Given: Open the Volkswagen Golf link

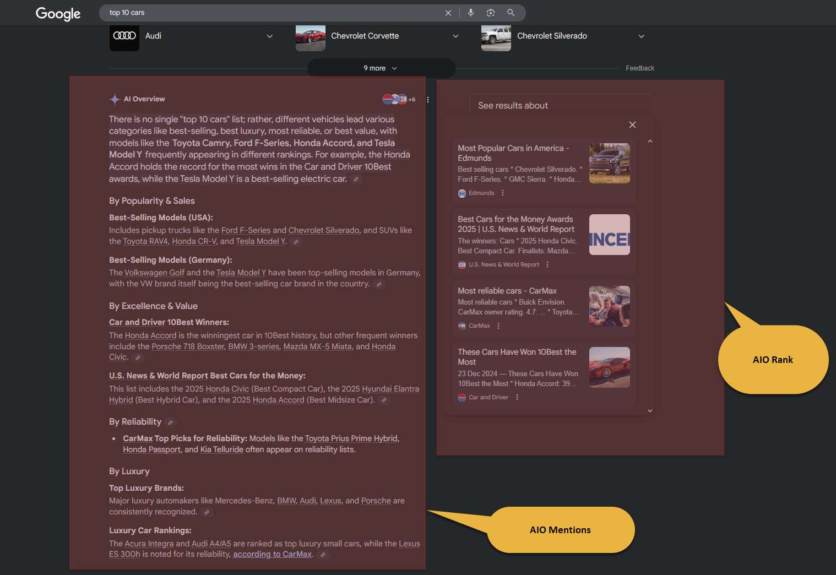Looking at the screenshot, I should tap(154, 273).
